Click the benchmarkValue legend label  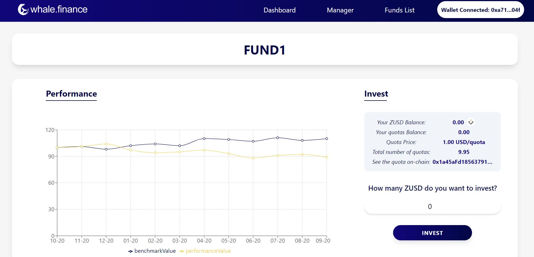click(155, 251)
